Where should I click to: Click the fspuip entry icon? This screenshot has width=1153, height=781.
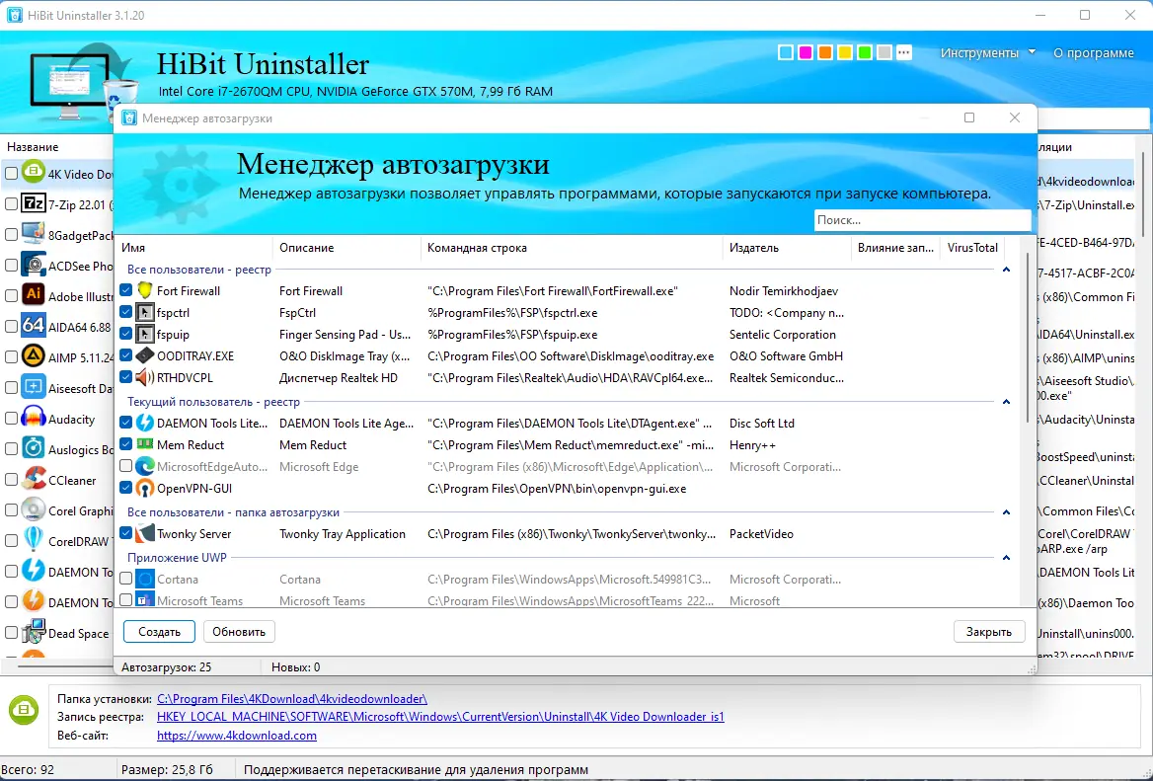click(x=145, y=334)
